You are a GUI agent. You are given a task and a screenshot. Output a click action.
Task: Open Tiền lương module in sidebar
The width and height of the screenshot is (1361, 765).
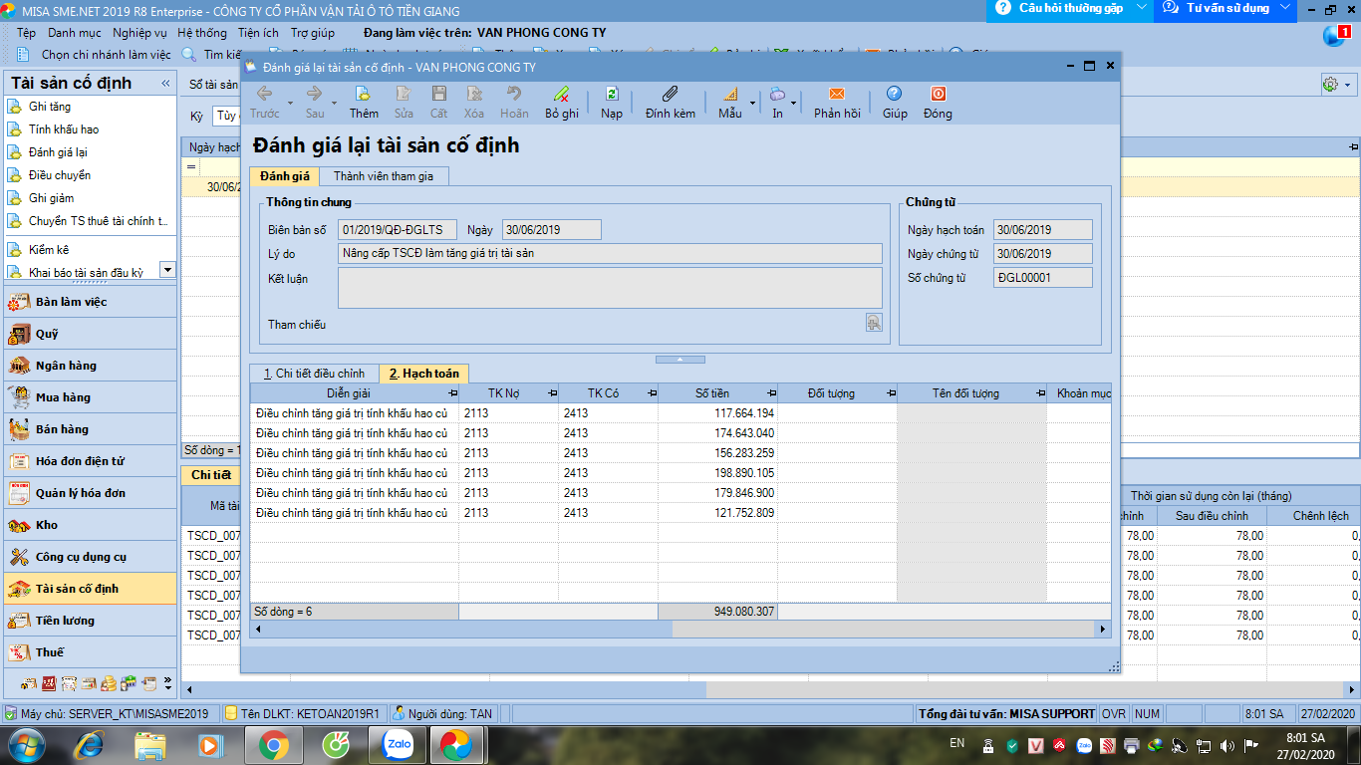point(65,621)
